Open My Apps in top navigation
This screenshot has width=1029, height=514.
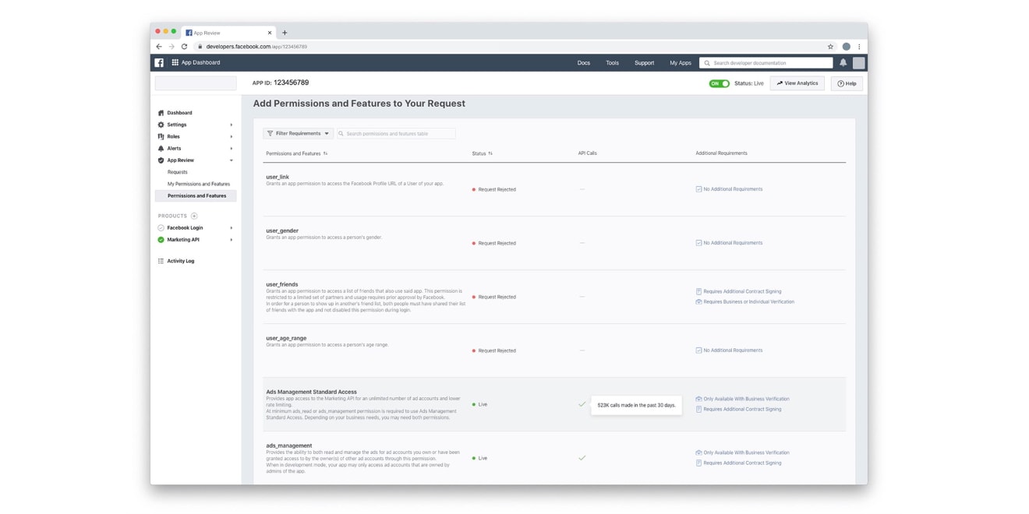tap(680, 63)
